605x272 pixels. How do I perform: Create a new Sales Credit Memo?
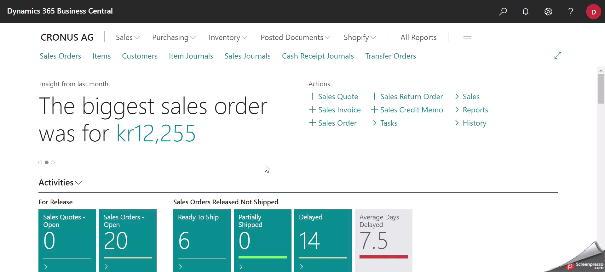(407, 110)
